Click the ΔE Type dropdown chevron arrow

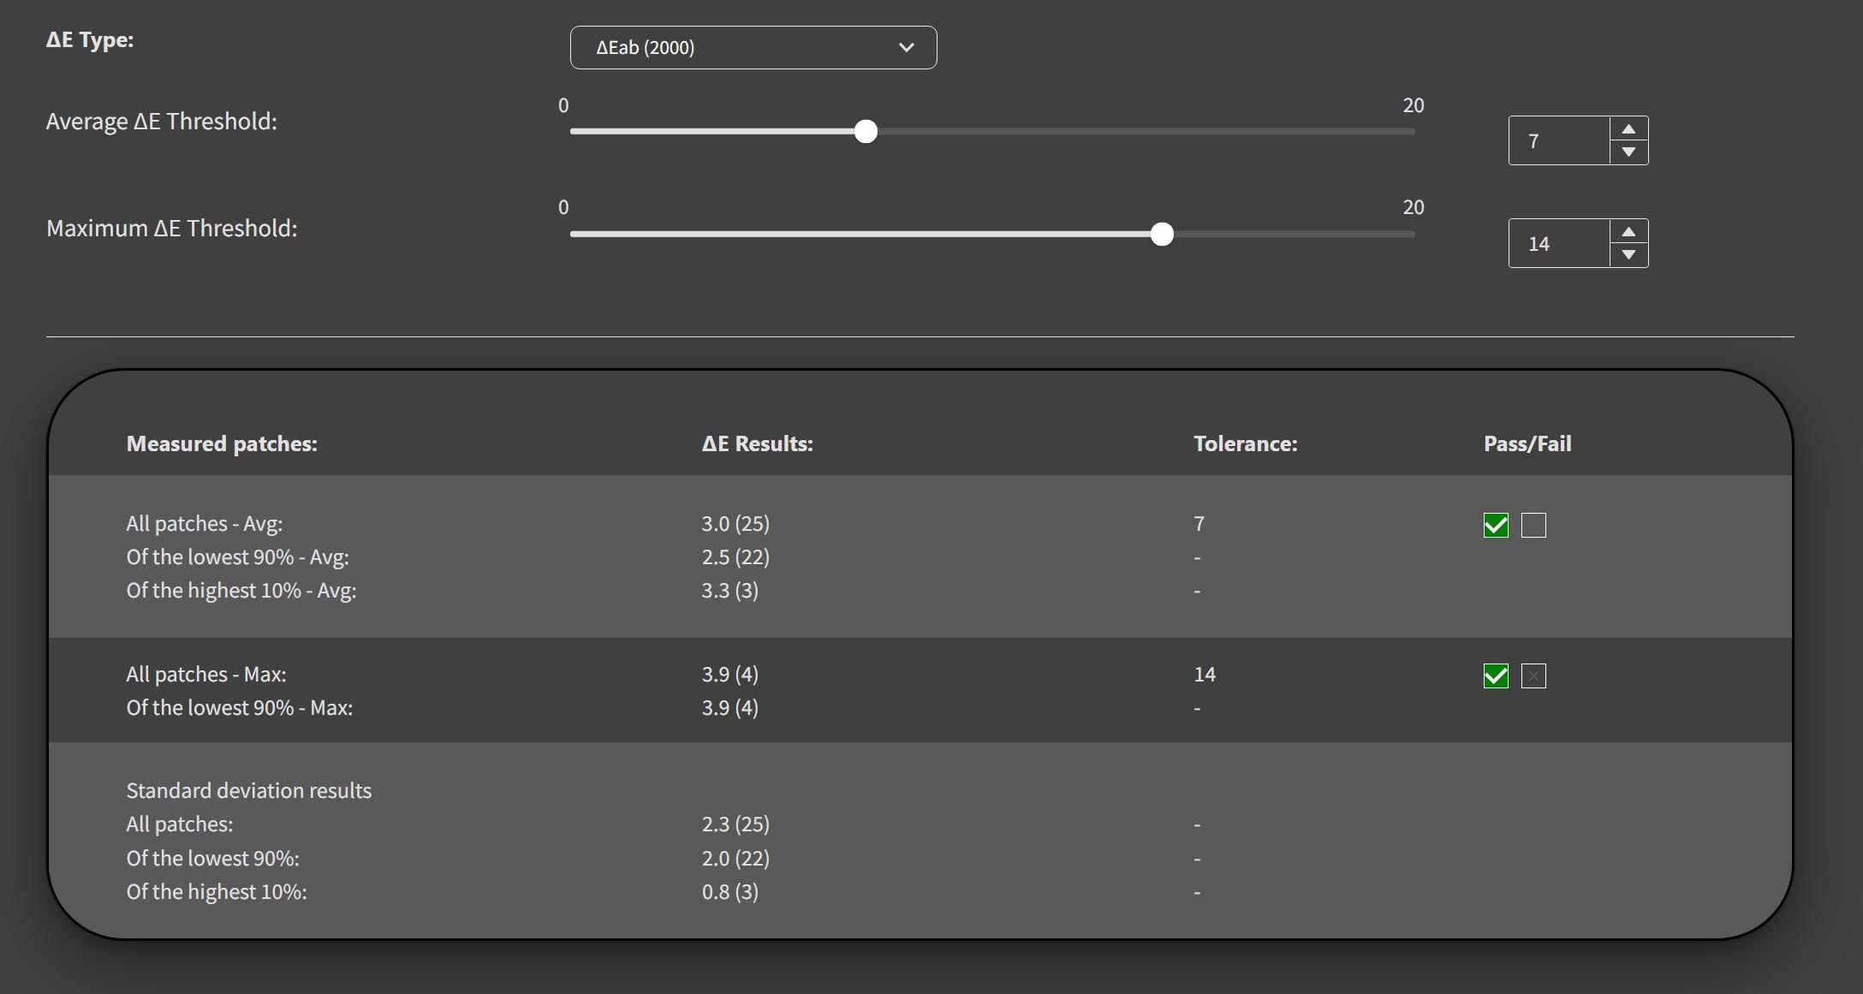tap(906, 48)
